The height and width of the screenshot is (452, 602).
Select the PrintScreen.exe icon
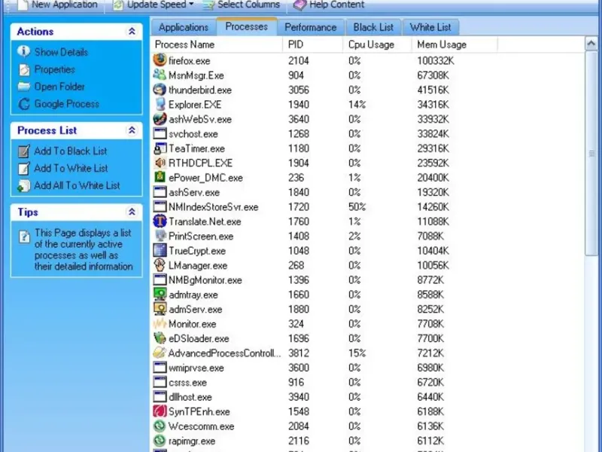[x=160, y=236]
